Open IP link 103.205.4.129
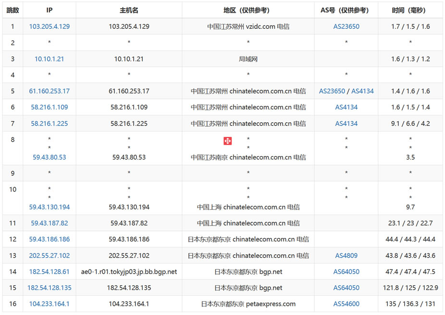 point(49,26)
